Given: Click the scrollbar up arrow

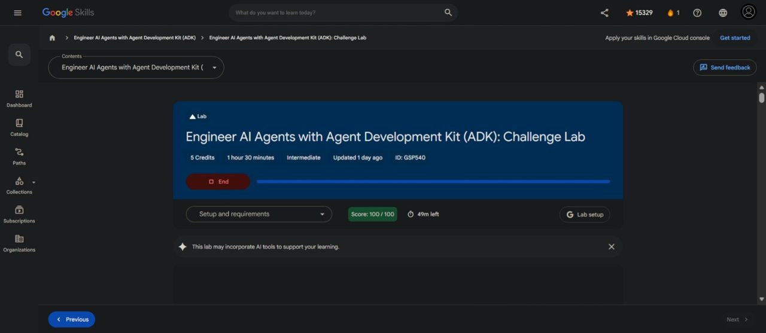Looking at the screenshot, I should (x=761, y=87).
